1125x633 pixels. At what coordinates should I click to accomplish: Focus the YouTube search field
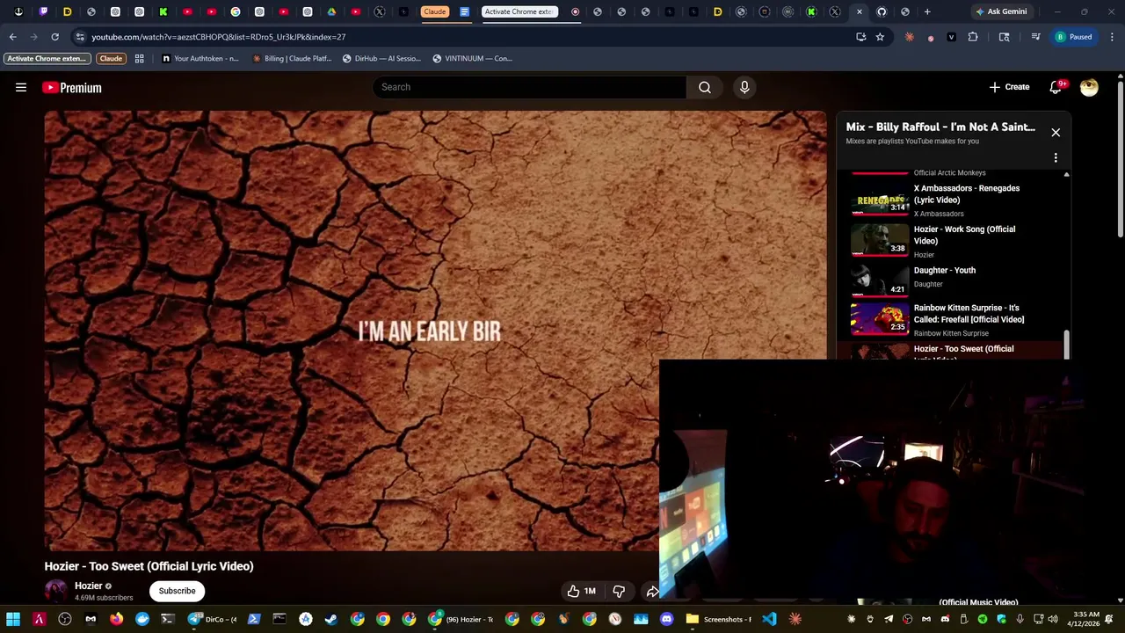[x=530, y=87]
